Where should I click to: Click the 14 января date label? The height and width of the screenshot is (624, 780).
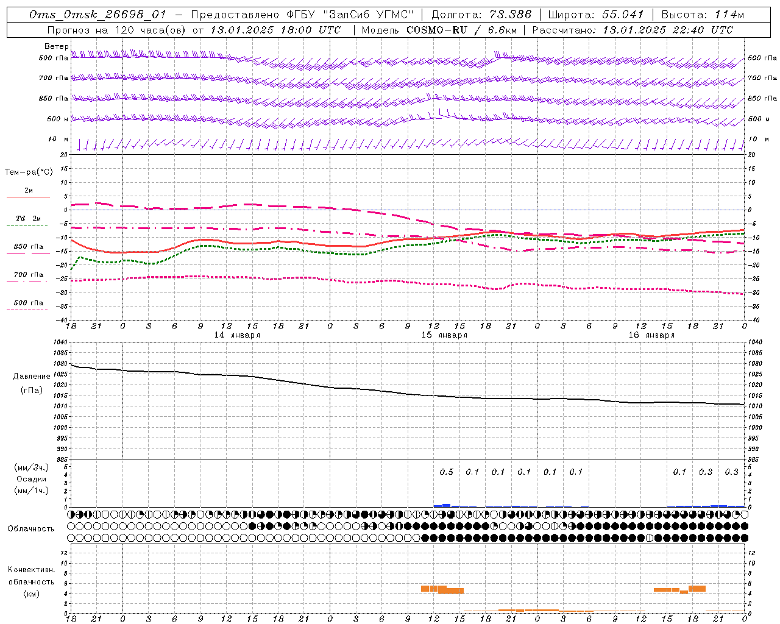(x=237, y=335)
